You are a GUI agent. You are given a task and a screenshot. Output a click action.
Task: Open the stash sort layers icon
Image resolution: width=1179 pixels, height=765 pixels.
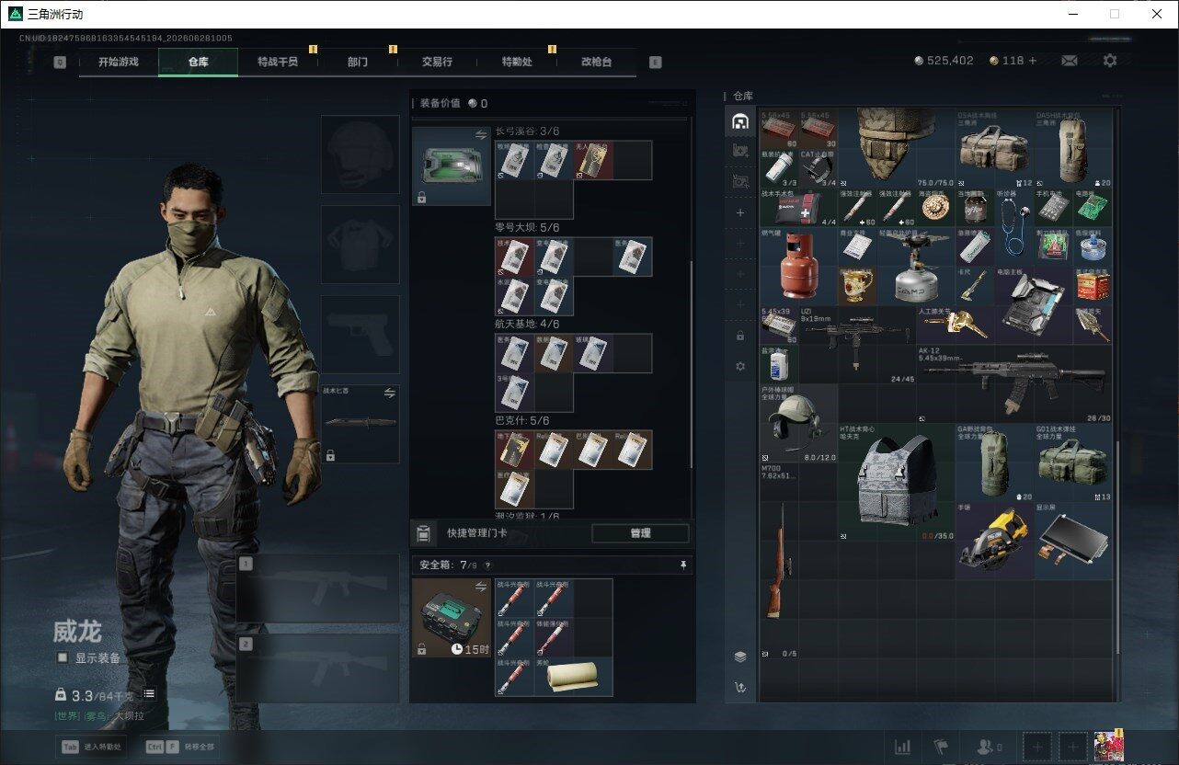[739, 657]
